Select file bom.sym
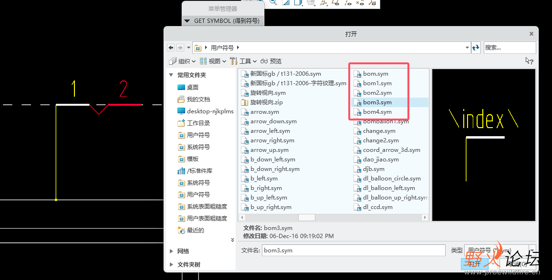The image size is (552, 280). [x=371, y=74]
